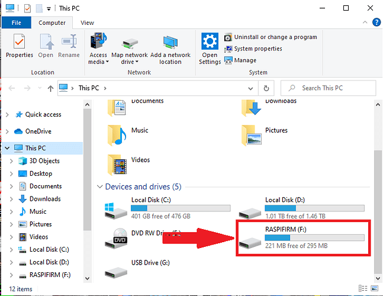Select the Documents folder in main pane
Viewport: 383px width, 296px height.
coord(117,108)
